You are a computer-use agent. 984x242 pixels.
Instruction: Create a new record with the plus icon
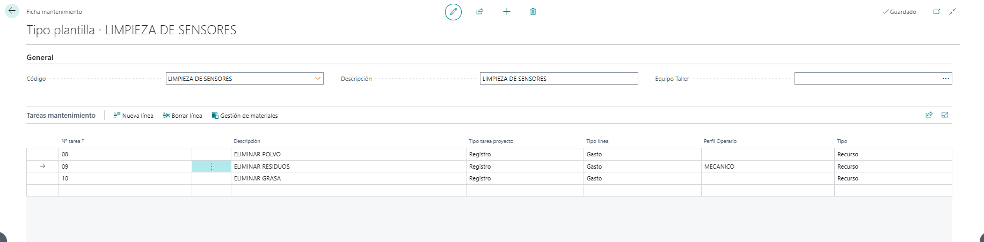tap(506, 11)
